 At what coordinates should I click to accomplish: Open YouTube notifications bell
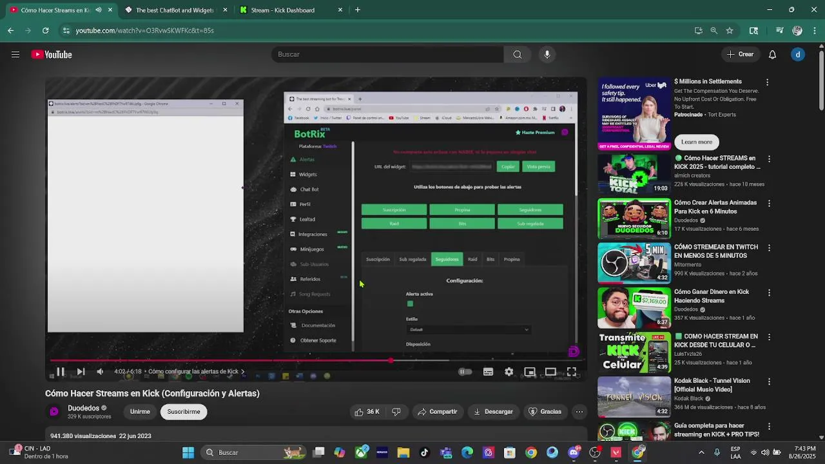pos(772,55)
